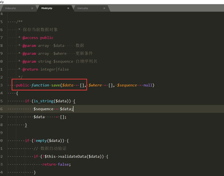Image resolution: width=224 pixels, height=176 pixels.
Task: Click the '@return integer|false' doc line
Action: click(x=46, y=69)
